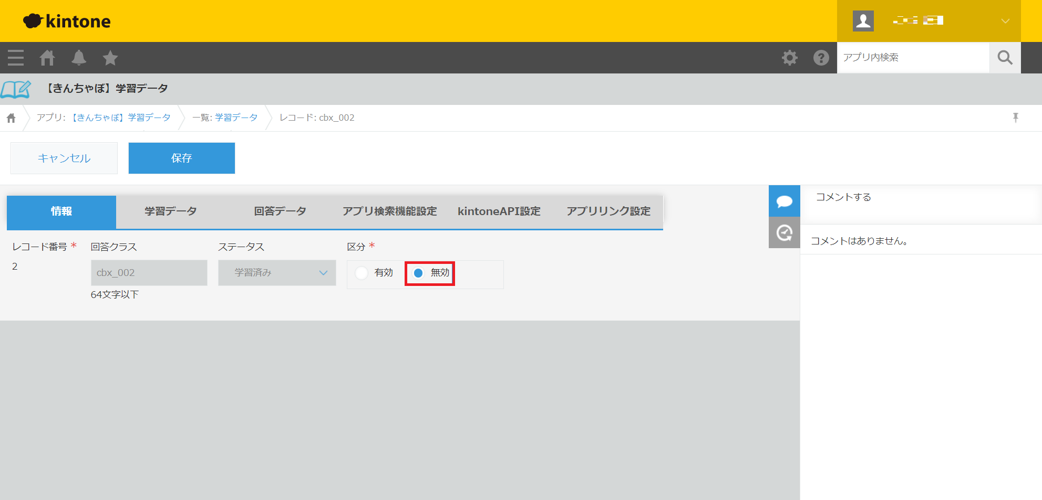Click the キャンセル button
Screen dimensions: 1042x500
tap(64, 158)
